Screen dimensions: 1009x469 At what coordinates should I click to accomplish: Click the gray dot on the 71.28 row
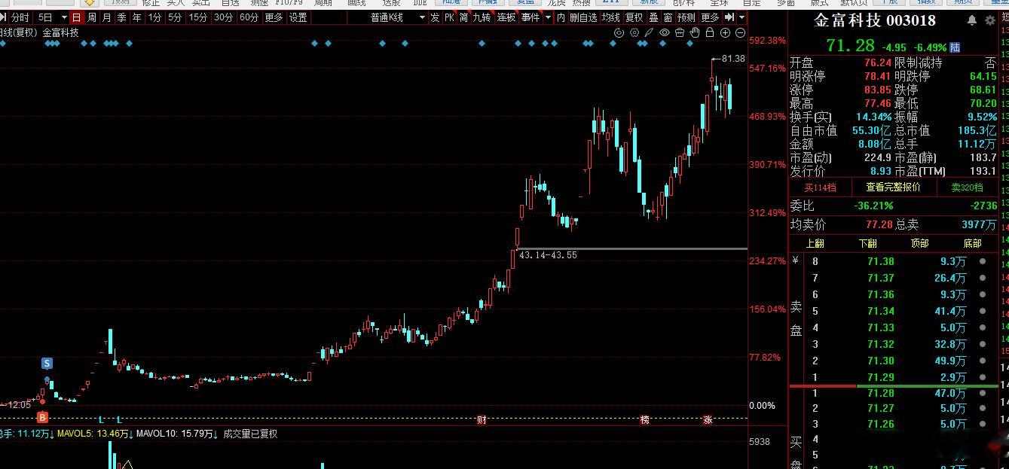[983, 394]
